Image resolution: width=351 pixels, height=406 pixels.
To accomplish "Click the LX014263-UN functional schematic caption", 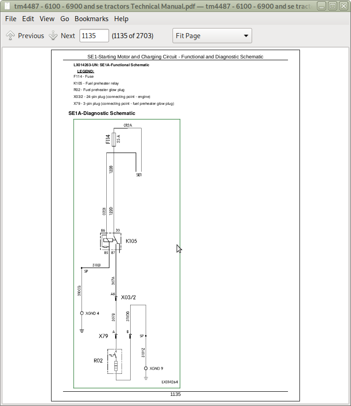I will click(111, 65).
